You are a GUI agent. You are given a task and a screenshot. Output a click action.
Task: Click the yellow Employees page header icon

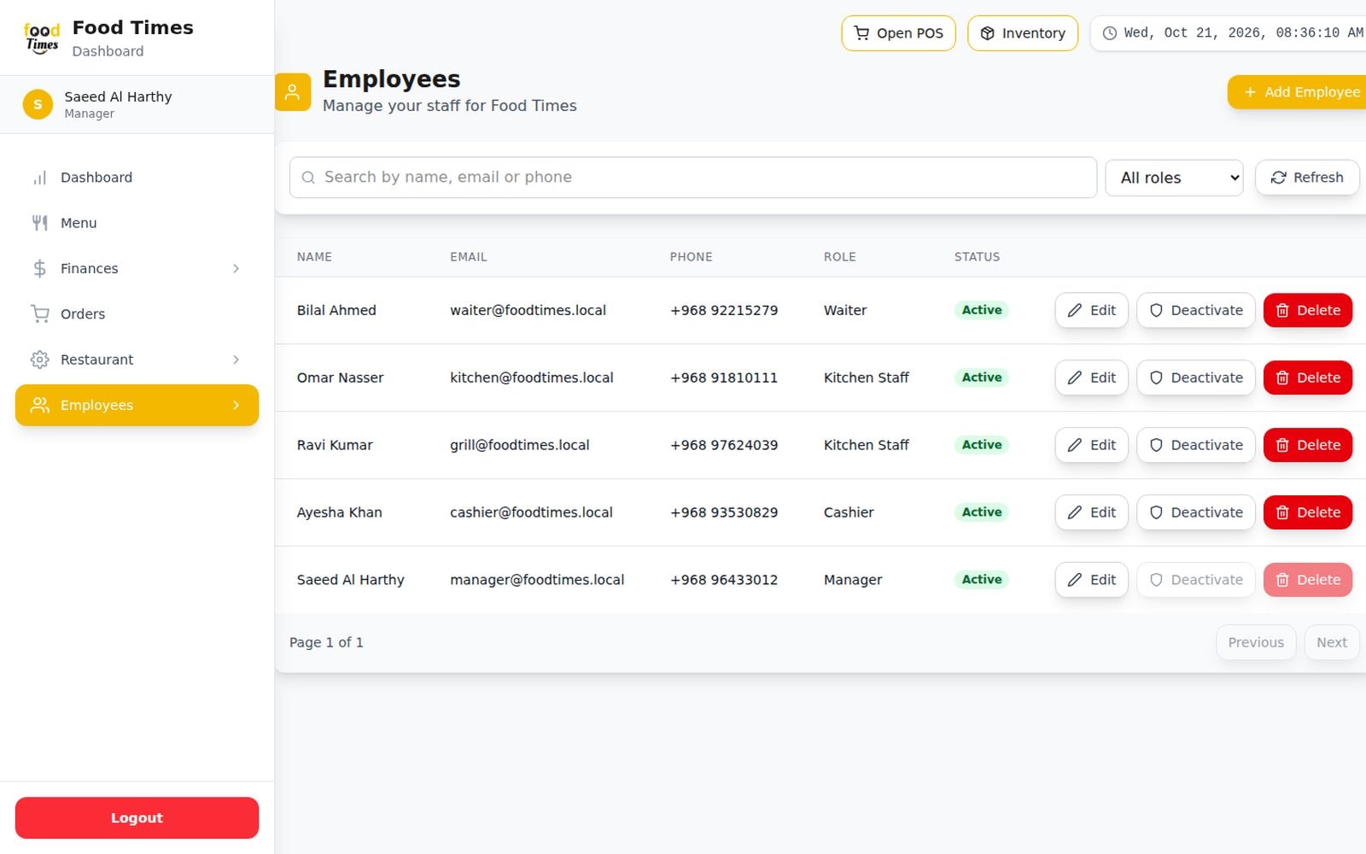point(292,92)
